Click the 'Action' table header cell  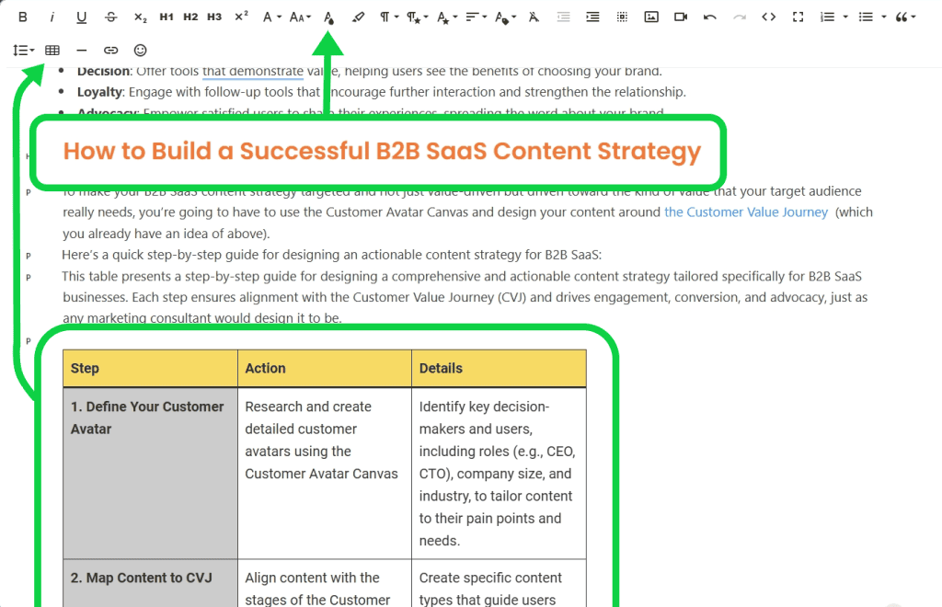325,368
